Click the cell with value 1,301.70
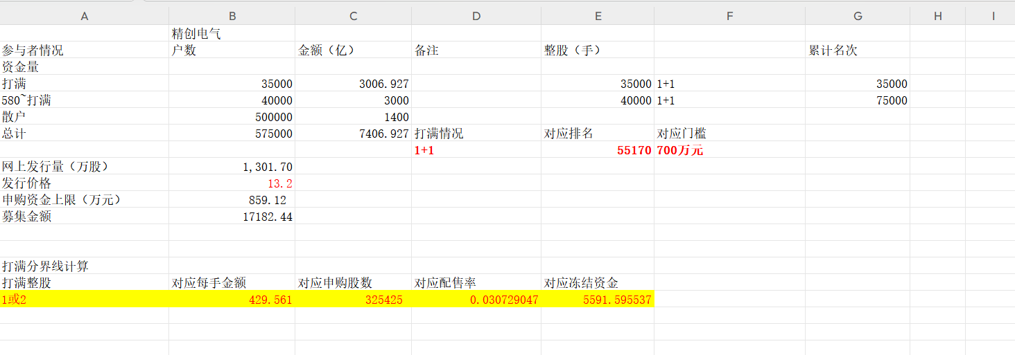The image size is (1015, 355). click(232, 166)
